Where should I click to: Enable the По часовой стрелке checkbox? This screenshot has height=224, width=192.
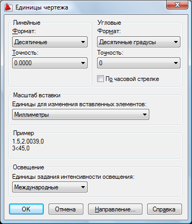[x=100, y=79]
